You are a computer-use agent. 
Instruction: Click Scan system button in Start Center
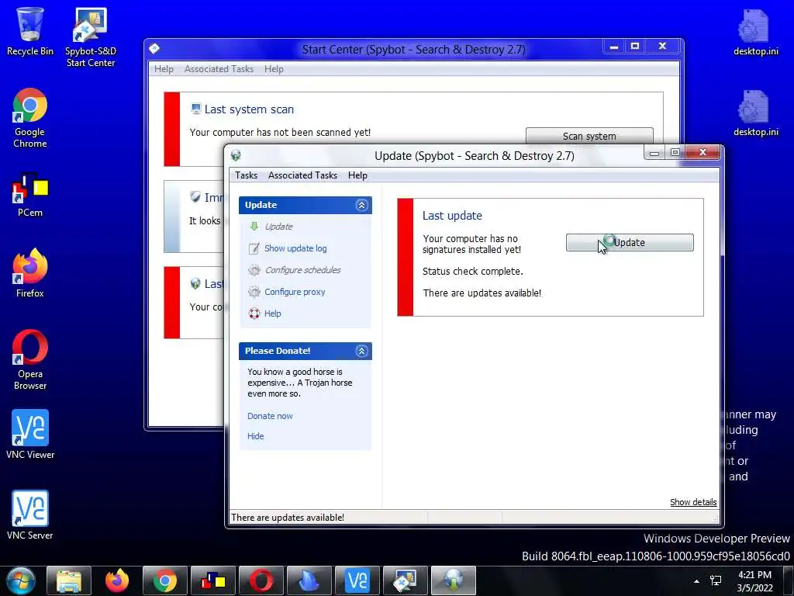coord(589,136)
